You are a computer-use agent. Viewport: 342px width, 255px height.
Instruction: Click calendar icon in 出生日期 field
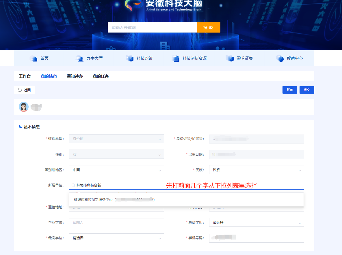(213, 154)
